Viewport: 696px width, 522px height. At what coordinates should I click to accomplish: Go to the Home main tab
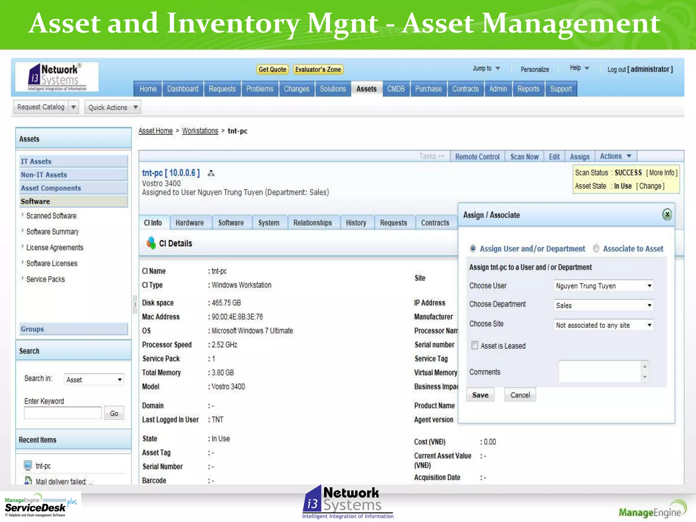148,89
